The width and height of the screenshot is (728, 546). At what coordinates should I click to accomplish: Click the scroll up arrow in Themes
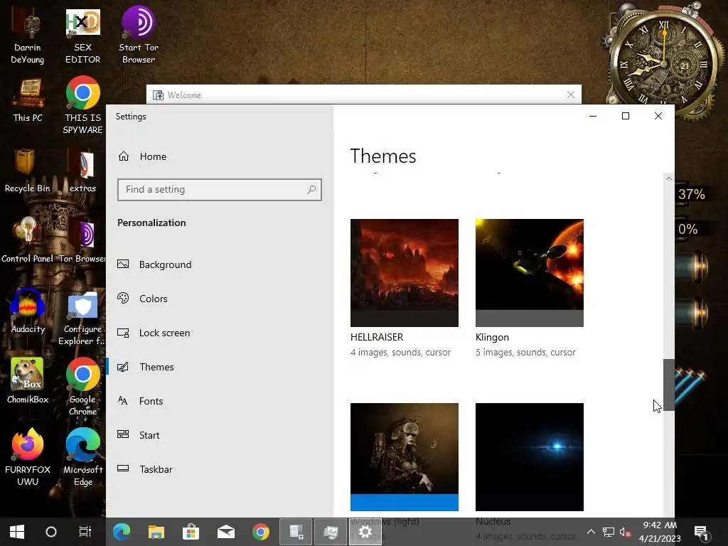[x=668, y=178]
